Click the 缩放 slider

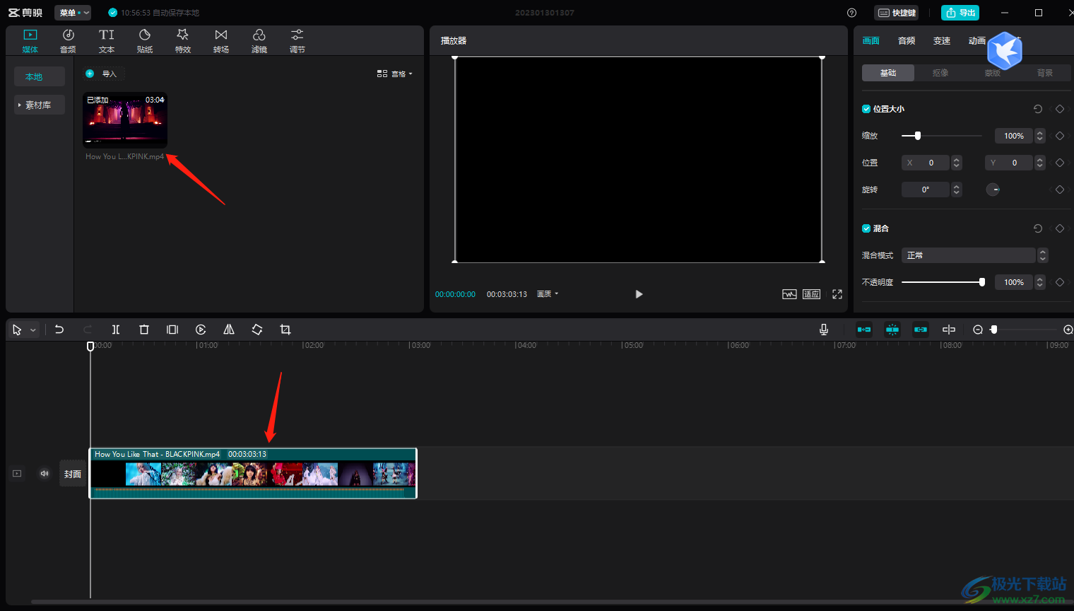(942, 136)
